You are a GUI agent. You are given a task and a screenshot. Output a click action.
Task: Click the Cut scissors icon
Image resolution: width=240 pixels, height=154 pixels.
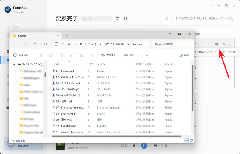click(41, 55)
